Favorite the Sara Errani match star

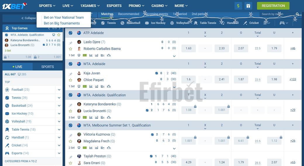[x=70, y=163]
